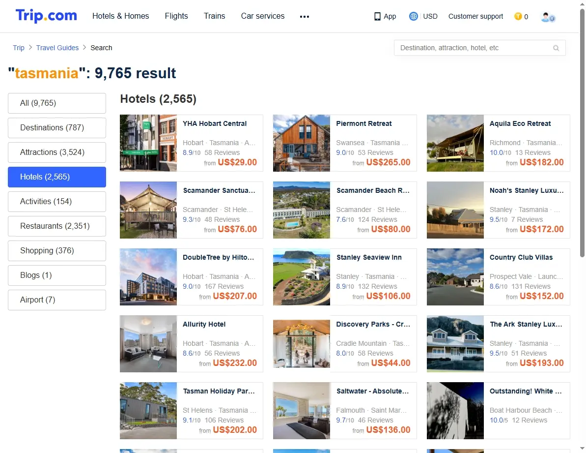586x453 pixels.
Task: Open the Car services menu
Action: click(x=263, y=16)
